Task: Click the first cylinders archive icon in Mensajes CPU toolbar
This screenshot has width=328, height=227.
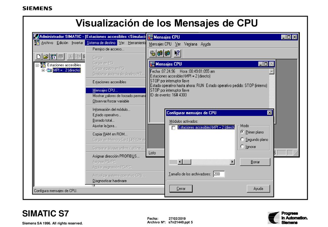Action: pyautogui.click(x=160, y=53)
